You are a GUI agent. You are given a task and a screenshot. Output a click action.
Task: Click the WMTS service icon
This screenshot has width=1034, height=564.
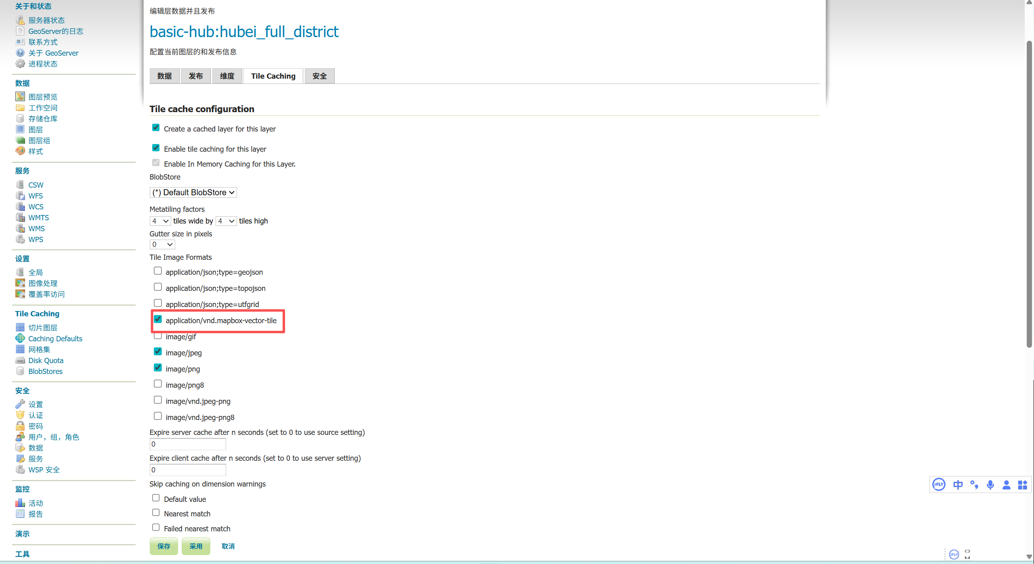pos(20,217)
